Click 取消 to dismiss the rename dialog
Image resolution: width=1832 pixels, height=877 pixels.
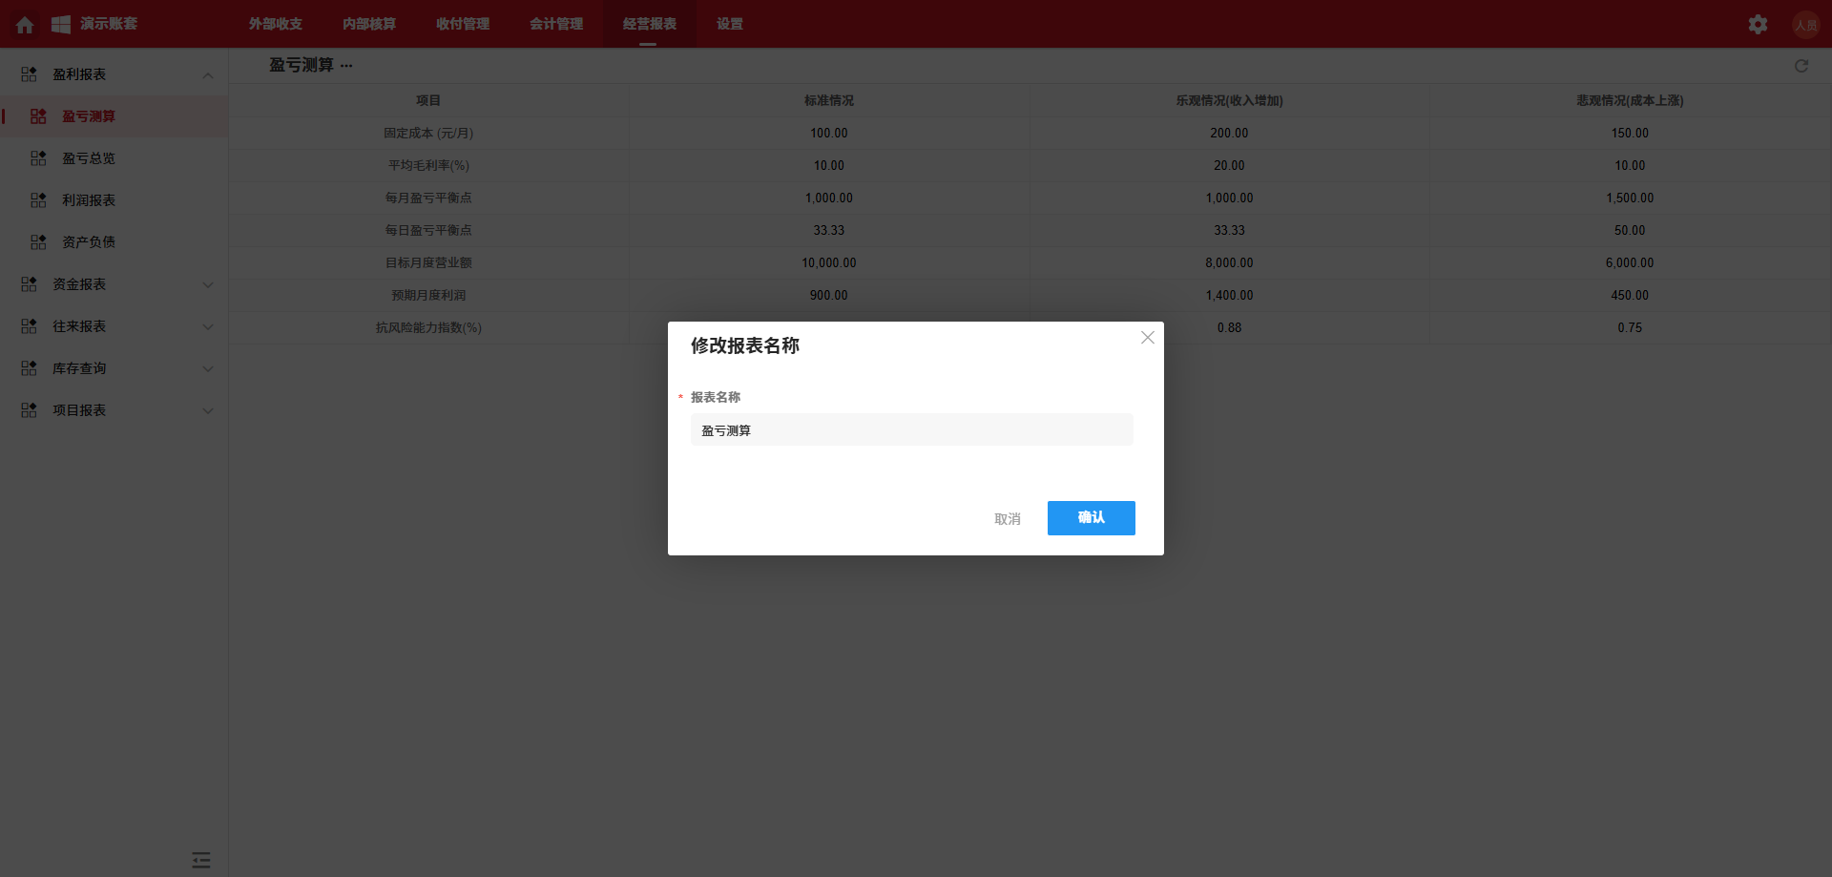1007,518
